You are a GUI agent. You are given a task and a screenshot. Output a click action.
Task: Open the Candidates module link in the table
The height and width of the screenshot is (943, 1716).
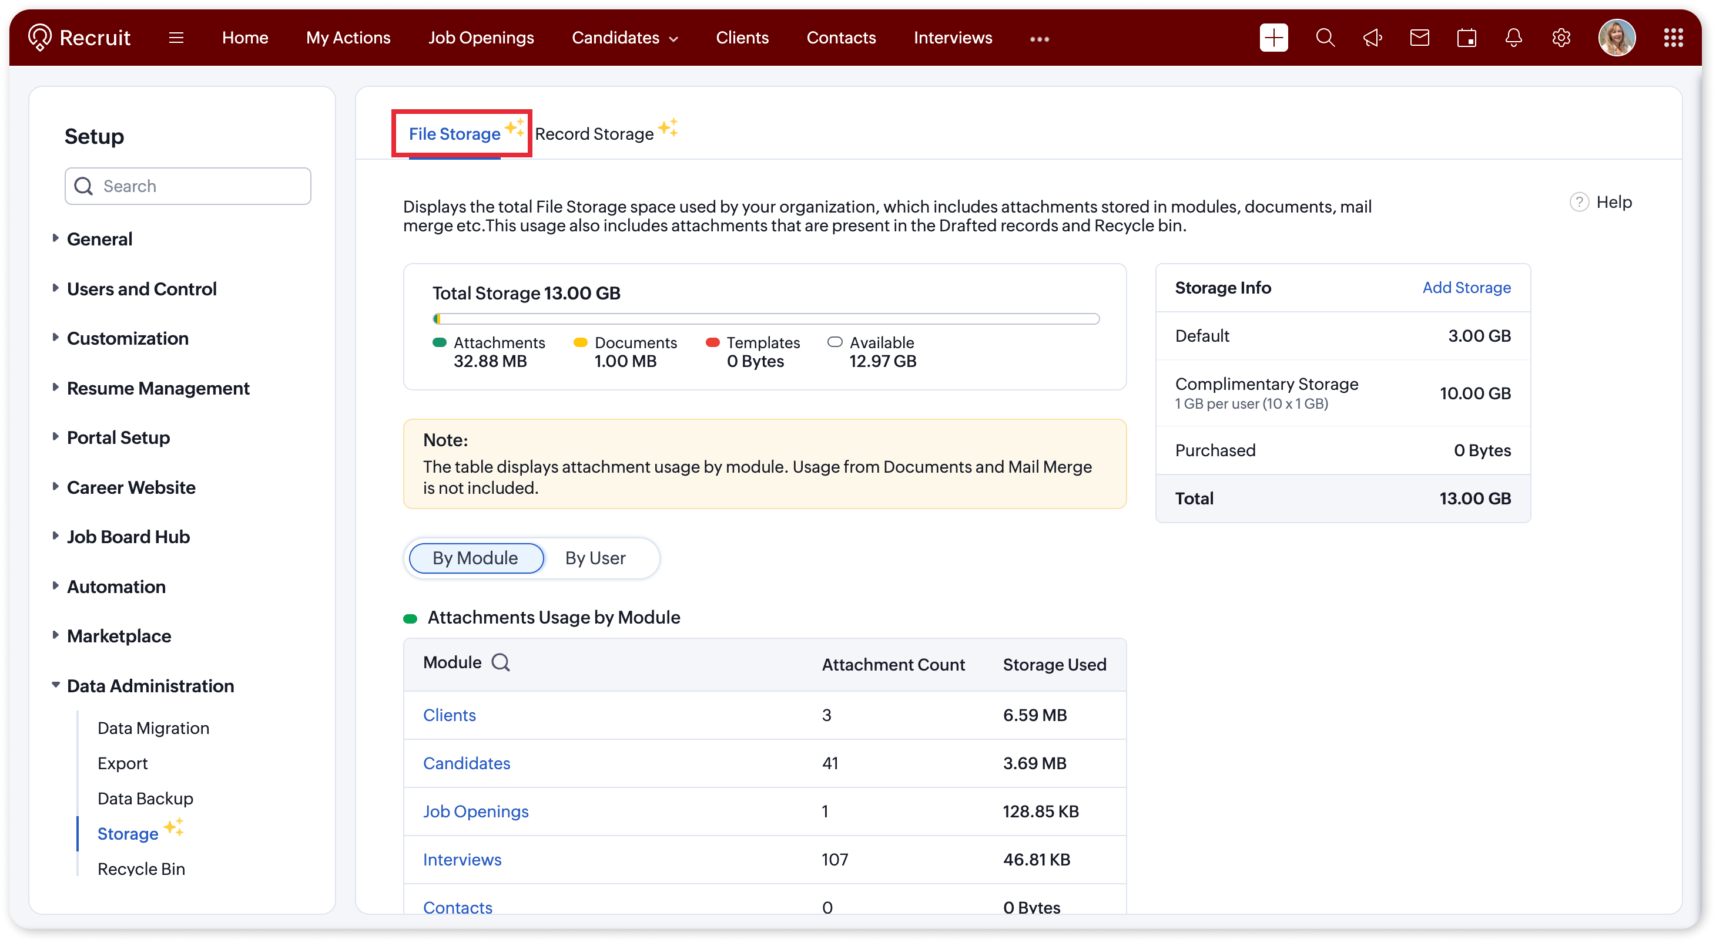pyautogui.click(x=466, y=763)
